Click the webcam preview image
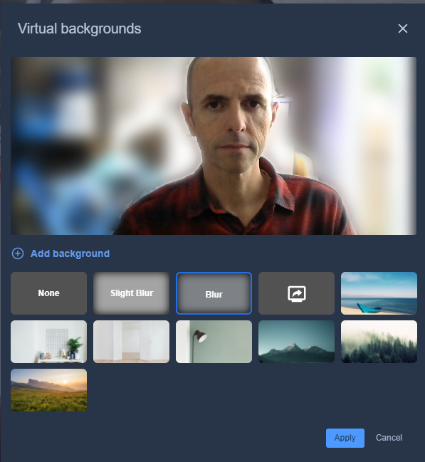Image resolution: width=425 pixels, height=462 pixels. click(x=214, y=146)
